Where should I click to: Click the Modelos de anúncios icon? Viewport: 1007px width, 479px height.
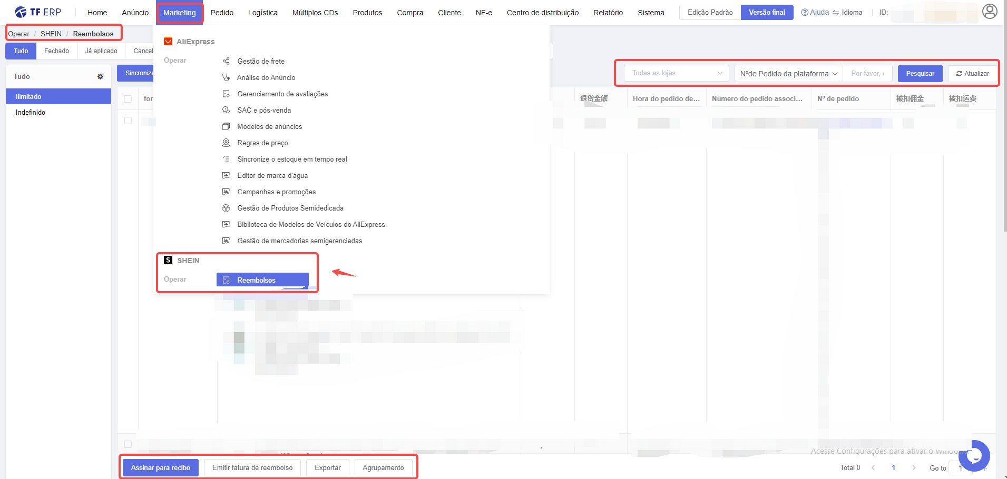226,126
